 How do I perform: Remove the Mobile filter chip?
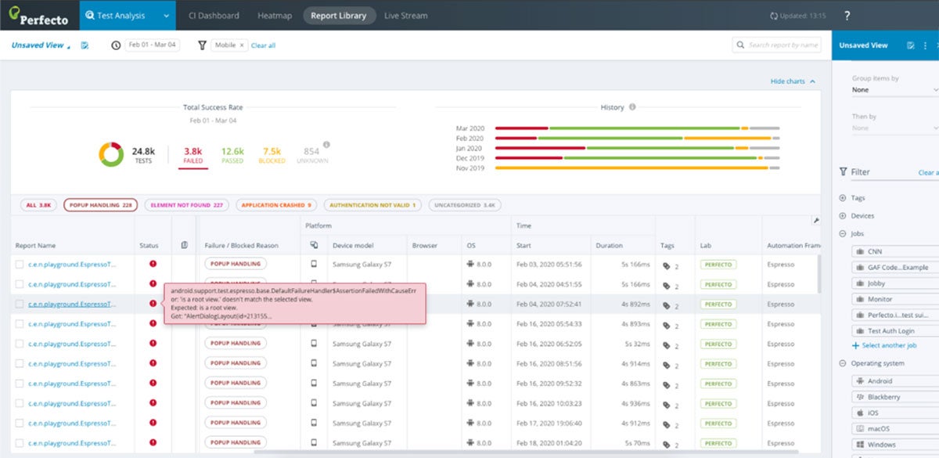pyautogui.click(x=242, y=45)
